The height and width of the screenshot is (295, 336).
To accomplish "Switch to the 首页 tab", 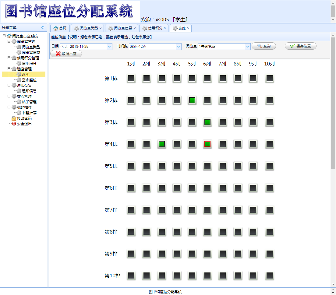I will 60,28.
